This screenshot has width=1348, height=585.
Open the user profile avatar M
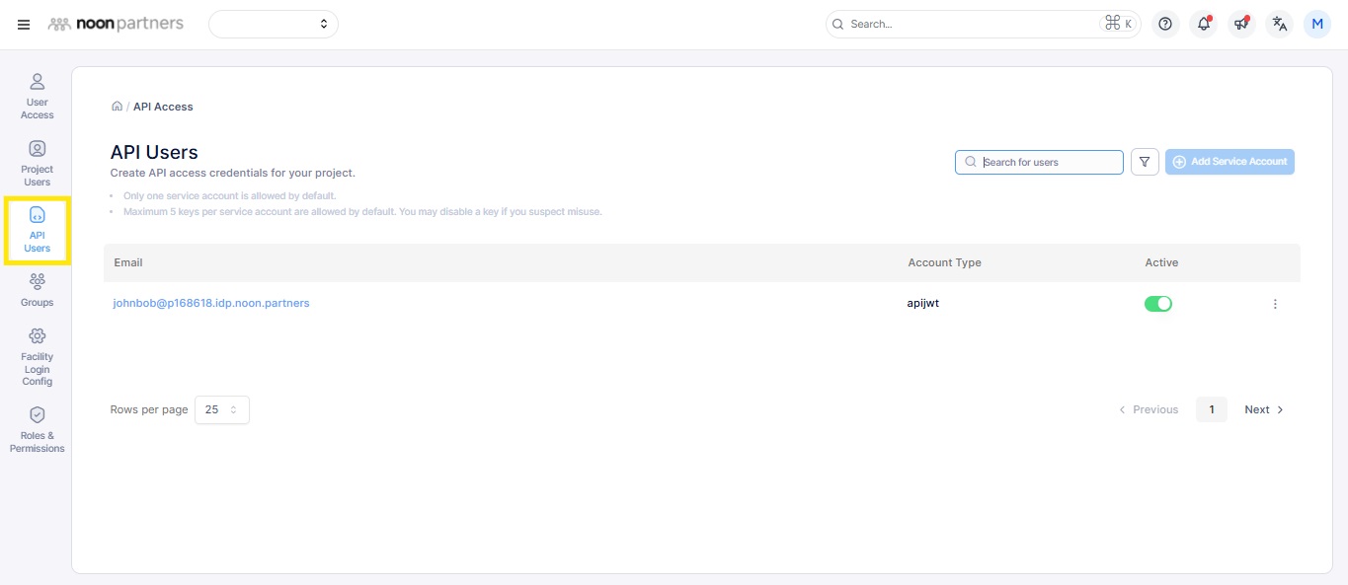[1317, 25]
